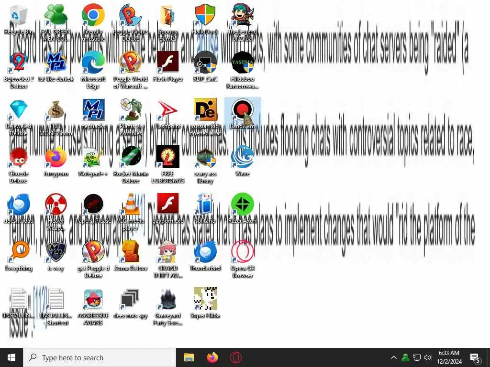Click the INSTALLIN... document file icon
Image resolution: width=490 pixels, height=367 pixels.
(19, 300)
